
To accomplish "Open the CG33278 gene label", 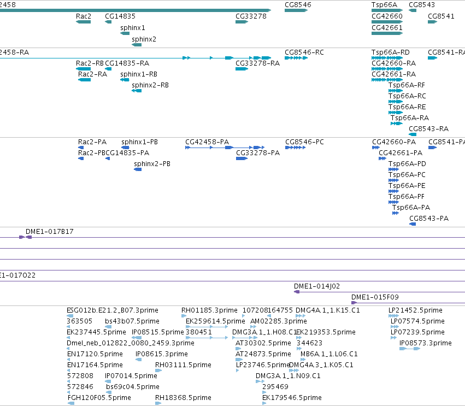I will (x=251, y=16).
